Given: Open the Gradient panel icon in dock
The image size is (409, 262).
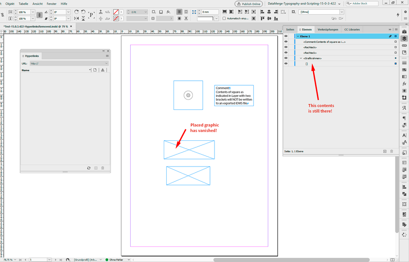Looking at the screenshot, I should click(x=404, y=77).
